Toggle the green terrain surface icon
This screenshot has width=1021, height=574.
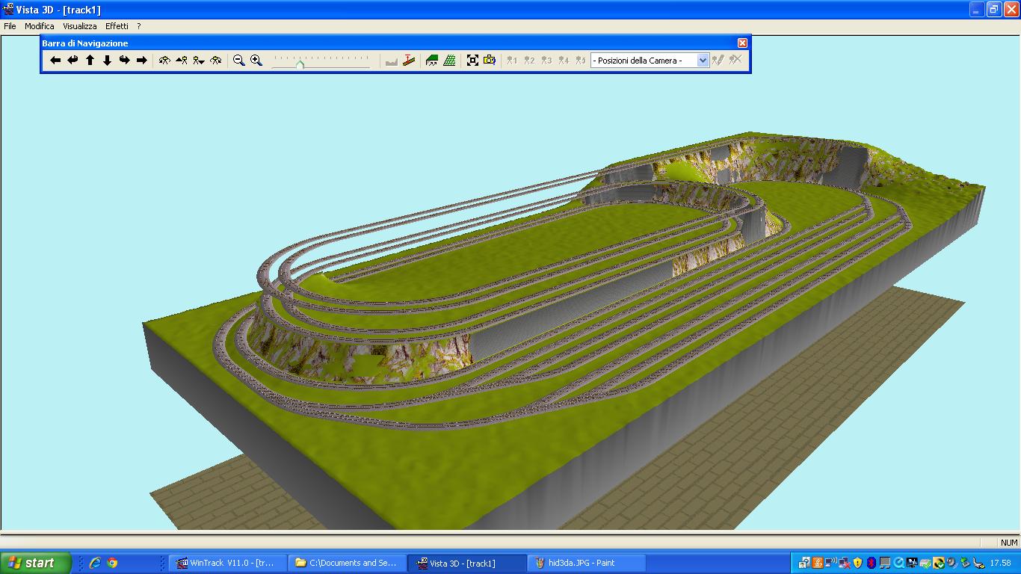click(432, 61)
